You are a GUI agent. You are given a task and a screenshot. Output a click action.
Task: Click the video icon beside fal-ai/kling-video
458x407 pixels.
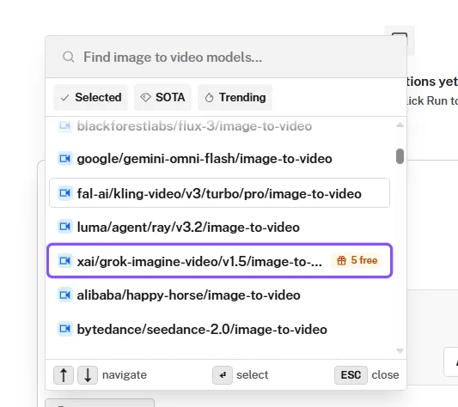64,193
